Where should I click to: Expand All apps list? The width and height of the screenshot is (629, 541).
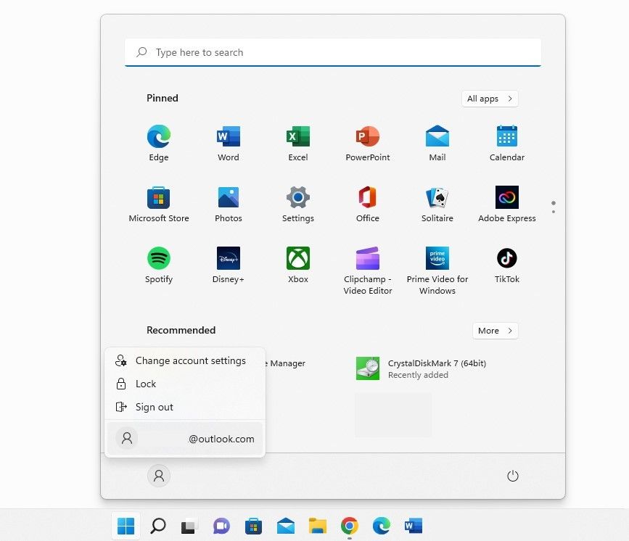pos(490,99)
